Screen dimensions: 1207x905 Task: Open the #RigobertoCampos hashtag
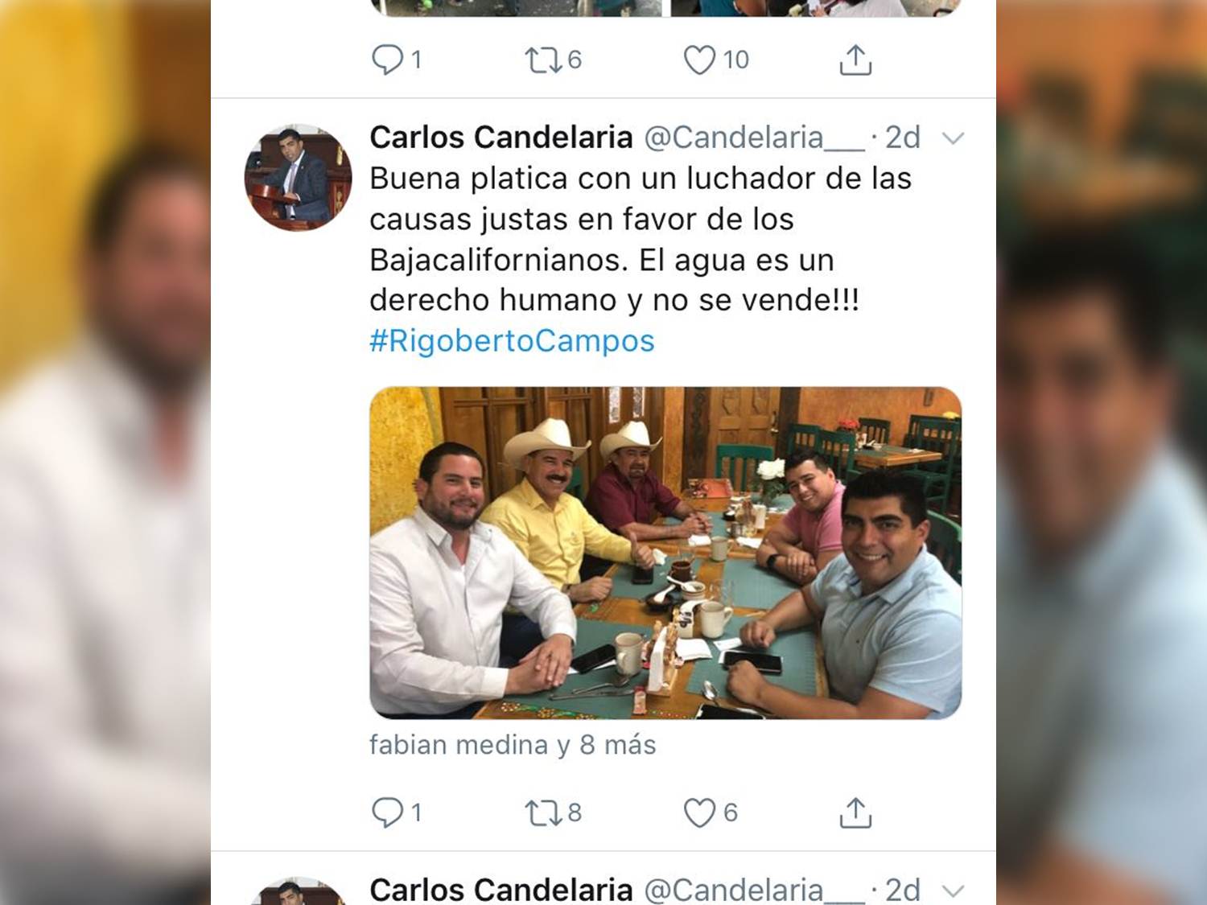[x=512, y=340]
